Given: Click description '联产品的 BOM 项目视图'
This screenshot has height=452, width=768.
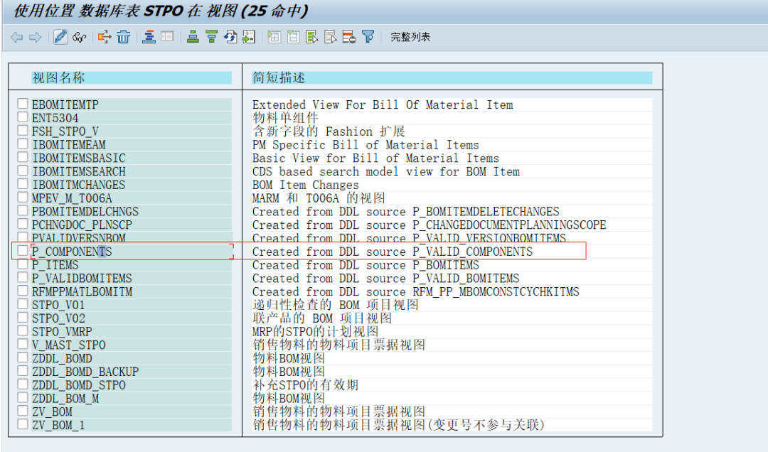Looking at the screenshot, I should (x=322, y=318).
